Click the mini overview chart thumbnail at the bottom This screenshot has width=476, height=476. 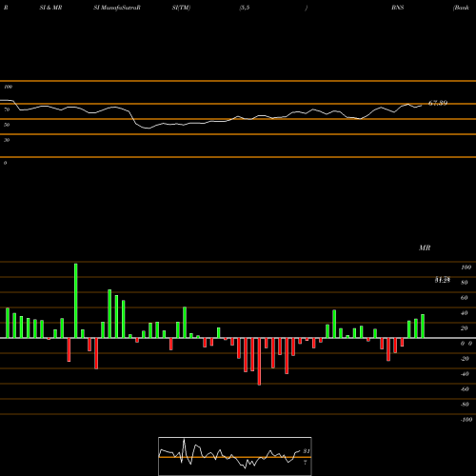click(235, 456)
